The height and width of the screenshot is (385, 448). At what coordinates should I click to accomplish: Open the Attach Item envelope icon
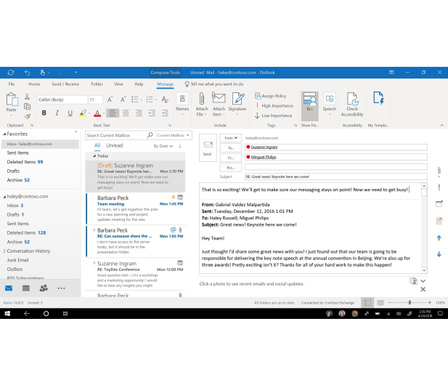pyautogui.click(x=219, y=98)
